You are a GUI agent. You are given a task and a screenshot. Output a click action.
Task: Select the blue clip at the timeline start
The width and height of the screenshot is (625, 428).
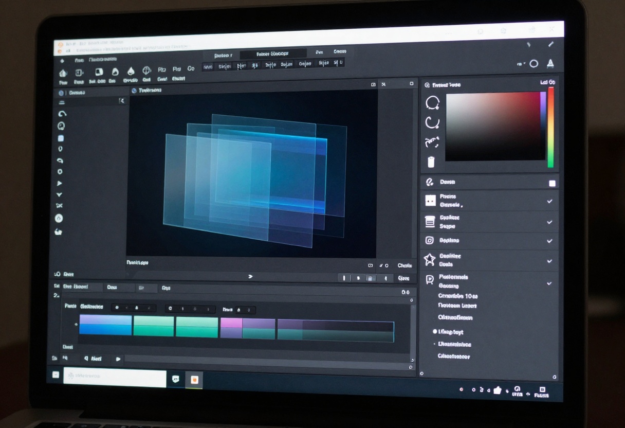tap(105, 325)
